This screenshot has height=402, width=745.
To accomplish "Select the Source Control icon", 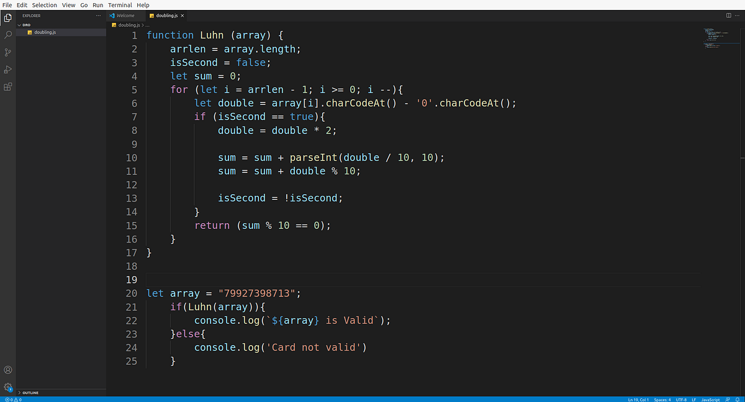I will 7,52.
